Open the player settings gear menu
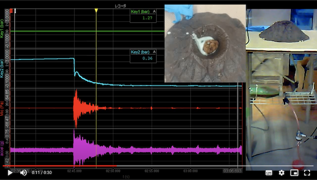317x180 pixels. pyautogui.click(x=281, y=173)
